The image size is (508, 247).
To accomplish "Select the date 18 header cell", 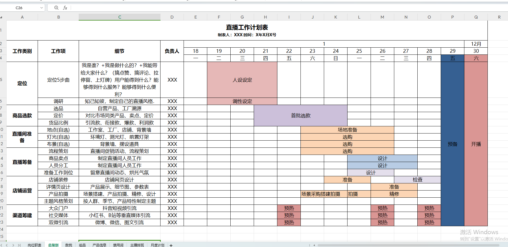I will (x=196, y=51).
